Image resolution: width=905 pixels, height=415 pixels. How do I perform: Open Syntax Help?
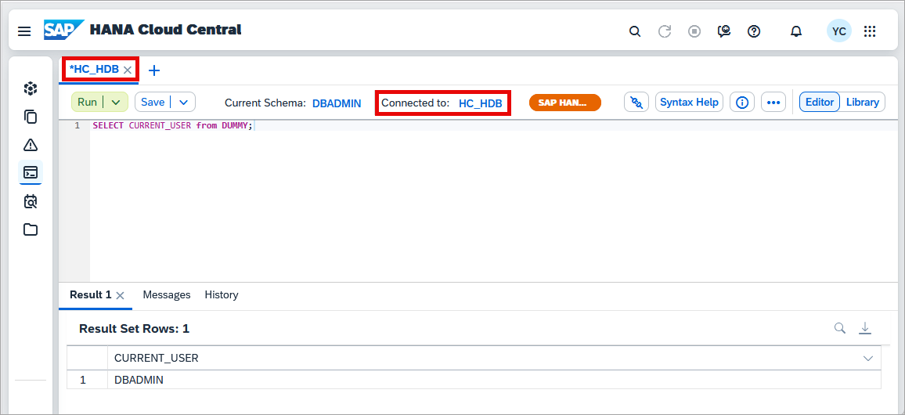(689, 102)
